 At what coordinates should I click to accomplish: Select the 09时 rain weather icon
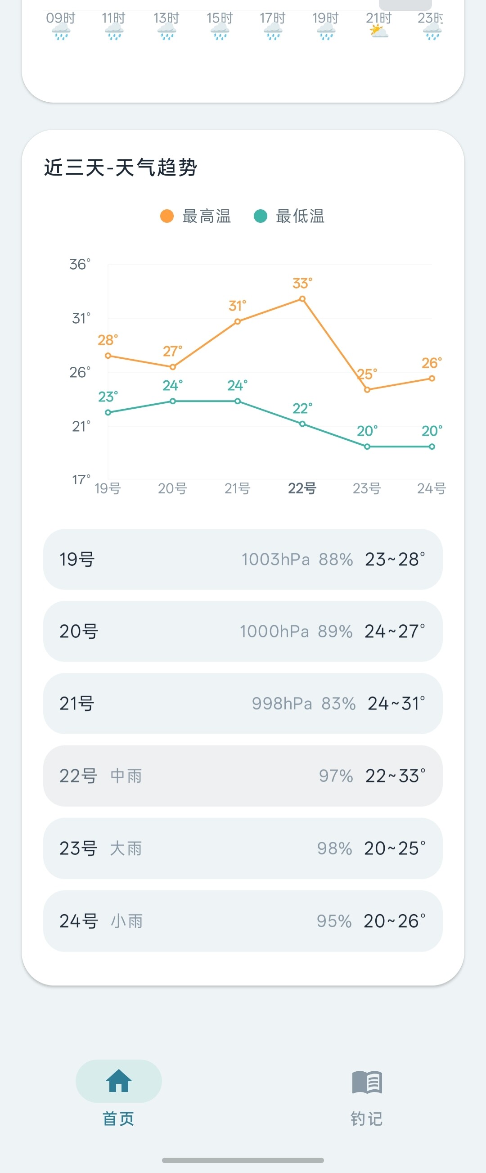click(60, 32)
